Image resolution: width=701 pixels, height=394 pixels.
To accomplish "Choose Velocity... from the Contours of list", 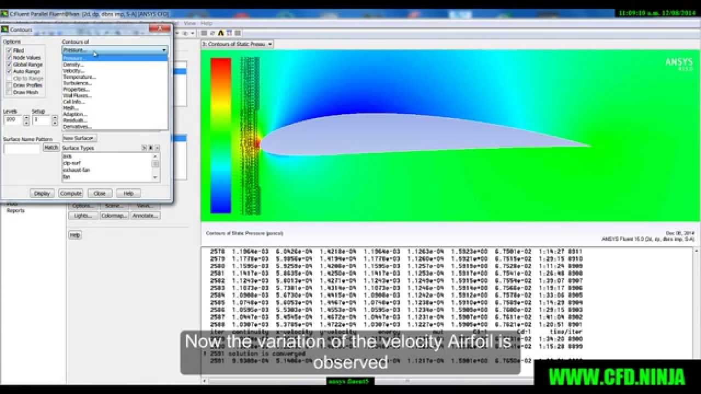I will (115, 71).
